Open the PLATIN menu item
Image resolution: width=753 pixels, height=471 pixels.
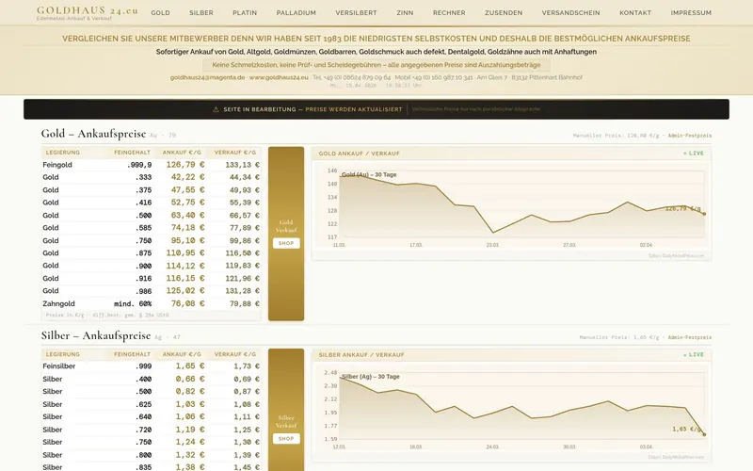[x=245, y=13]
